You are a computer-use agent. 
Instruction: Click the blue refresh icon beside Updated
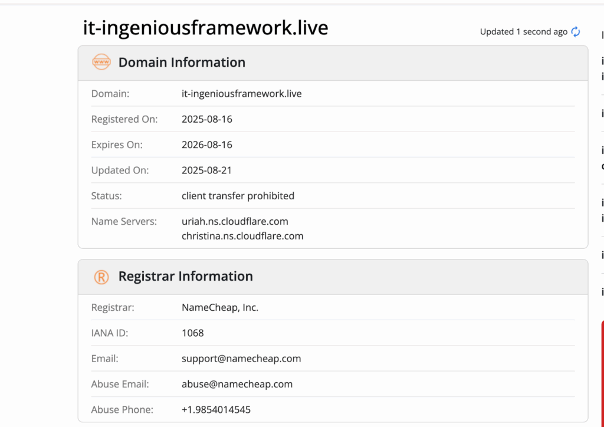click(576, 32)
